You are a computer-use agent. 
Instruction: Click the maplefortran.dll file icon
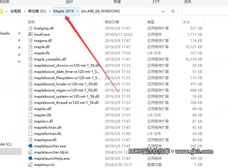coord(30,128)
